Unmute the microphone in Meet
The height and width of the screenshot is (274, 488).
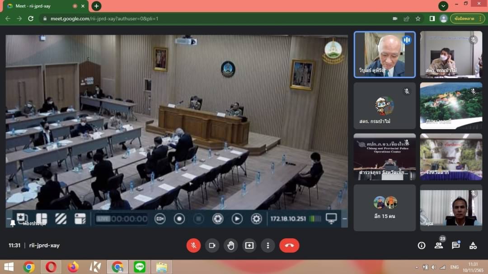click(193, 246)
